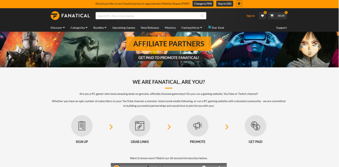Click the Star Deal star icon

210,27
